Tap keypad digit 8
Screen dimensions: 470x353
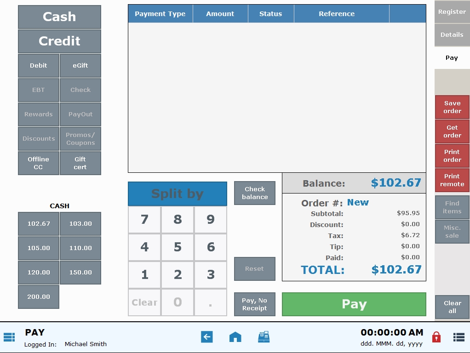(178, 220)
